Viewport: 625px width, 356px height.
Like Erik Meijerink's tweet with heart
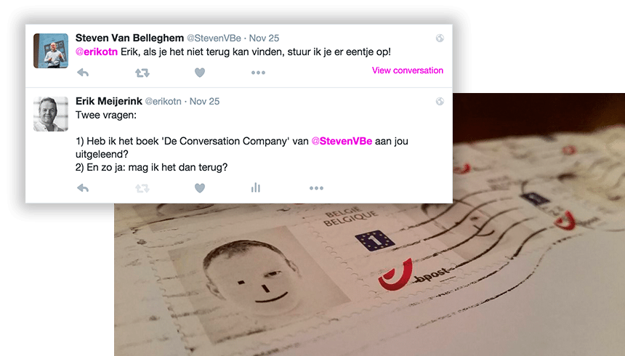pos(200,187)
